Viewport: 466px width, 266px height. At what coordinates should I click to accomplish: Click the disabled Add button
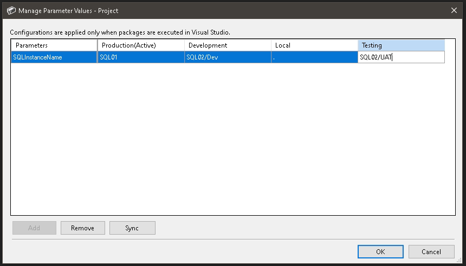pyautogui.click(x=34, y=228)
